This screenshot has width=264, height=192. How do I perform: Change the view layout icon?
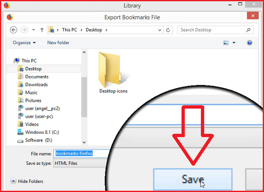(x=226, y=43)
